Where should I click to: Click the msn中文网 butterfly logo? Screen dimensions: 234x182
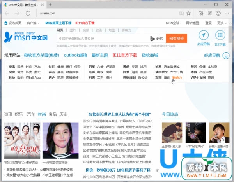tap(26, 37)
